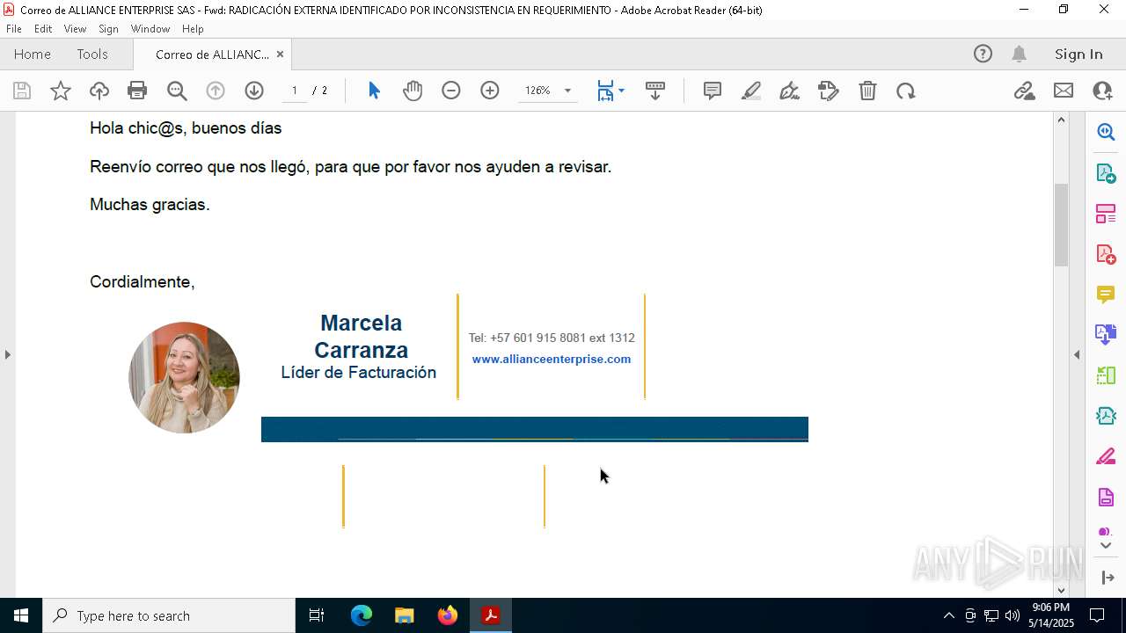
Task: Open Combine Files in the right pane
Action: [x=1106, y=334]
